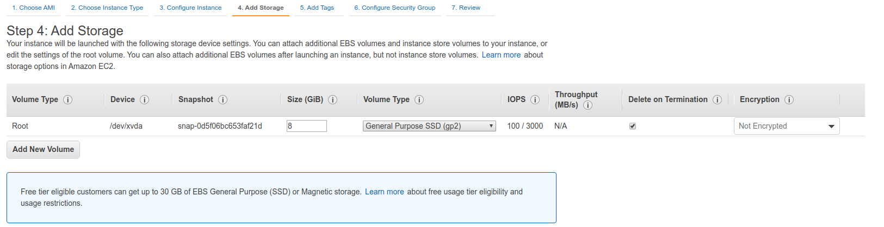The height and width of the screenshot is (227, 884).
Task: Open Learn more link about storage options
Action: click(x=501, y=55)
